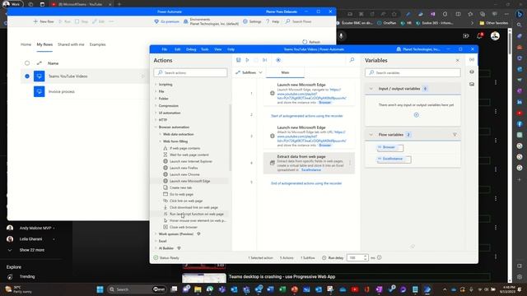Choose Launch new Internet Explorer action
Screen dimensions: 527x296
(x=191, y=161)
